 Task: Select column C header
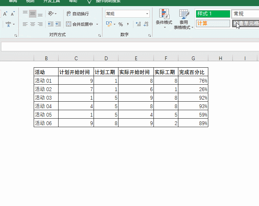(76, 58)
